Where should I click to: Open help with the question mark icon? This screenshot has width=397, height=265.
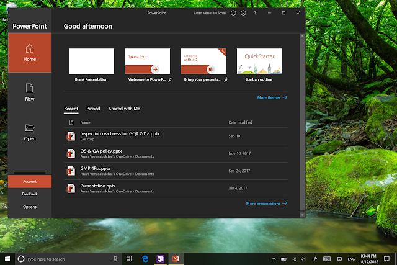[255, 13]
